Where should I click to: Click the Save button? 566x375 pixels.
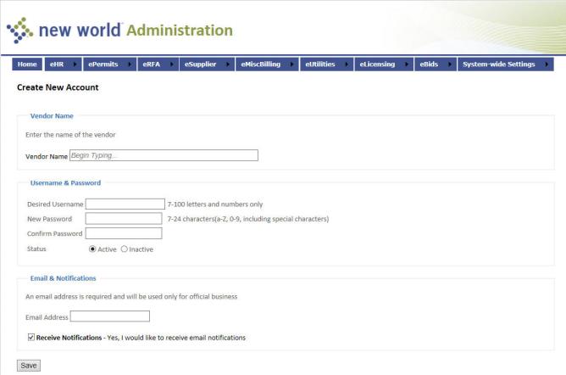(x=28, y=365)
